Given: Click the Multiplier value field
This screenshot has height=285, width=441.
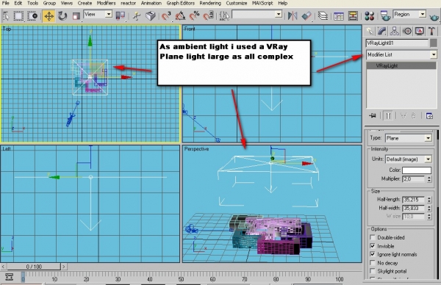Looking at the screenshot, I should point(414,178).
